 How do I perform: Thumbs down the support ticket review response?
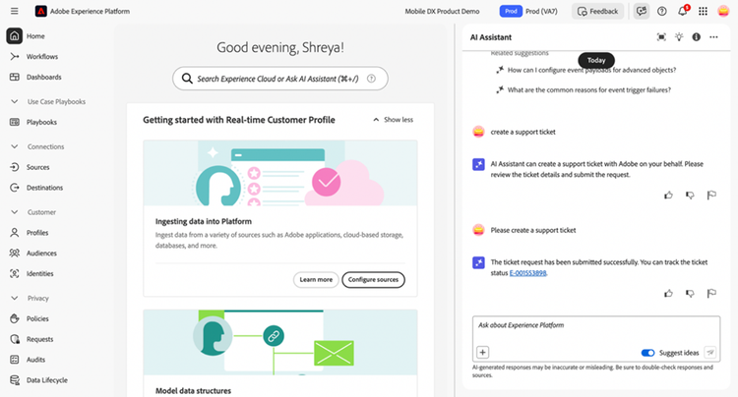click(x=690, y=195)
